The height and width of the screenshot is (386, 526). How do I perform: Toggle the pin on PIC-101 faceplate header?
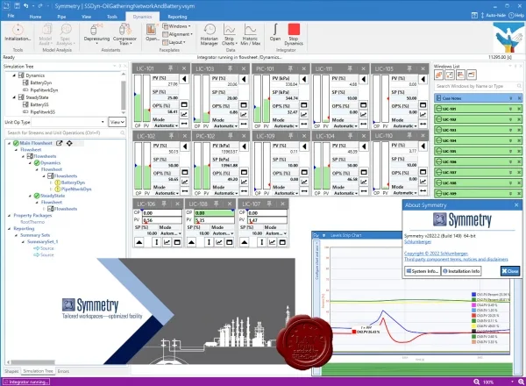pyautogui.click(x=290, y=68)
